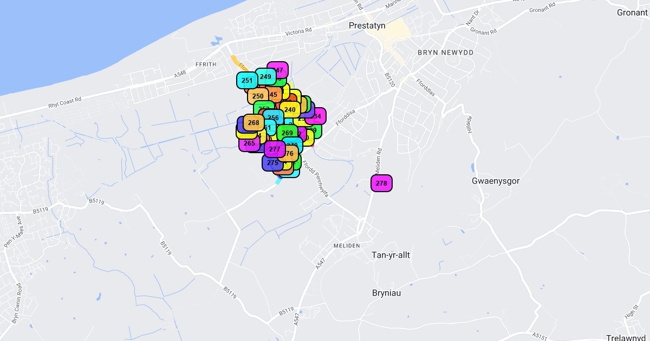The height and width of the screenshot is (341, 650).
Task: Click the BRYN NEWYDD area label
Action: coord(446,53)
